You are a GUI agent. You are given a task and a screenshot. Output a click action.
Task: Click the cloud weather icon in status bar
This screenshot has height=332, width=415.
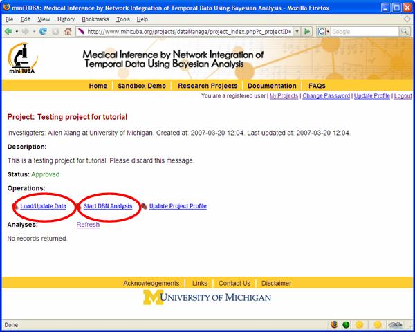pos(396,324)
